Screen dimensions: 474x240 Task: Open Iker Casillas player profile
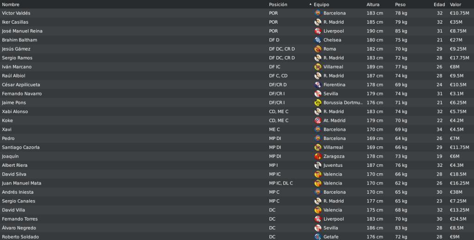coord(15,22)
